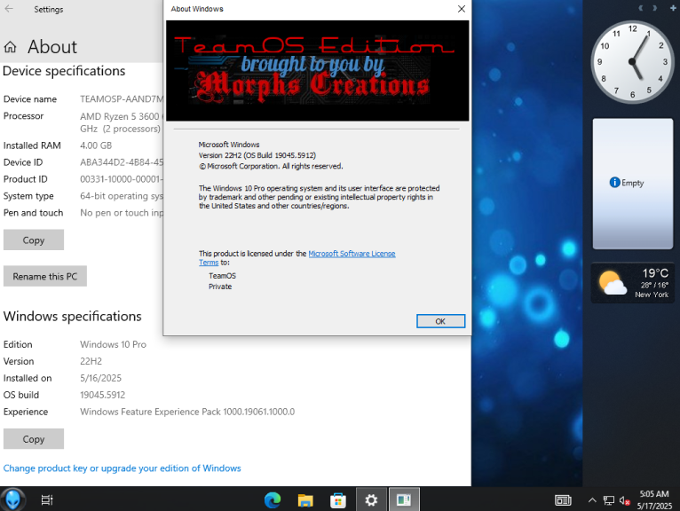Click the analog clock gadget
Screen dimensions: 680x511
[632, 62]
